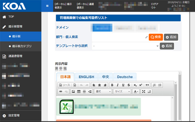The width and height of the screenshot is (195, 122).
Task: Click the editor text area scroll-up arrow
Action: click(x=172, y=98)
